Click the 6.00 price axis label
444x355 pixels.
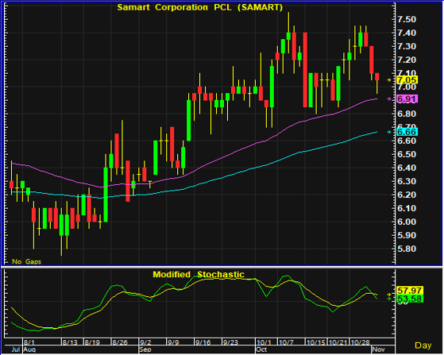(x=407, y=222)
